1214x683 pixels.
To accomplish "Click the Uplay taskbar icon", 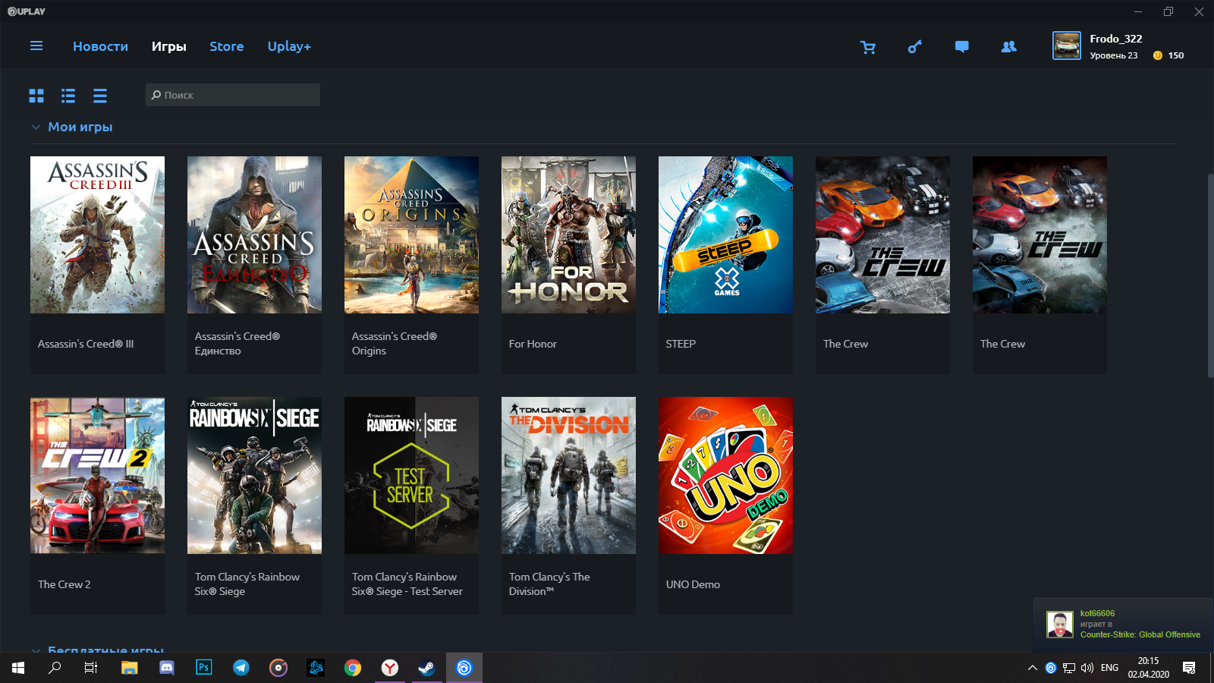I will click(464, 668).
